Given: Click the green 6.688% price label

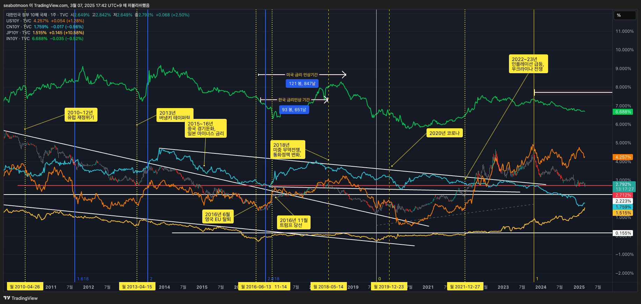Looking at the screenshot, I should click(x=623, y=112).
